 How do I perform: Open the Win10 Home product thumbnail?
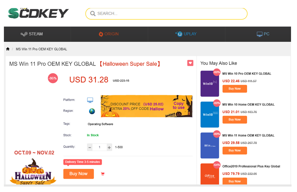pyautogui.click(x=210, y=115)
